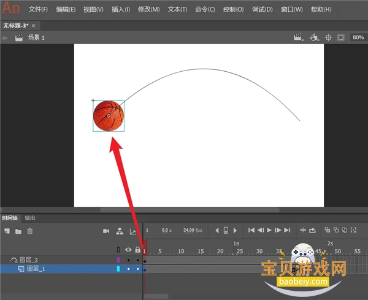Open the 修改(M) menu
The height and width of the screenshot is (300, 368).
click(x=149, y=9)
